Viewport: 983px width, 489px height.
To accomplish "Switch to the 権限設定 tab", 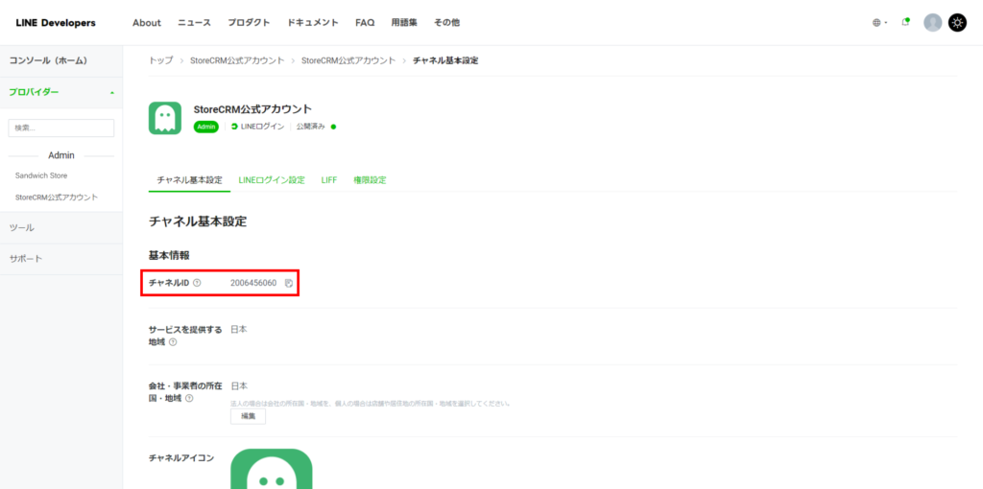I will [x=370, y=180].
